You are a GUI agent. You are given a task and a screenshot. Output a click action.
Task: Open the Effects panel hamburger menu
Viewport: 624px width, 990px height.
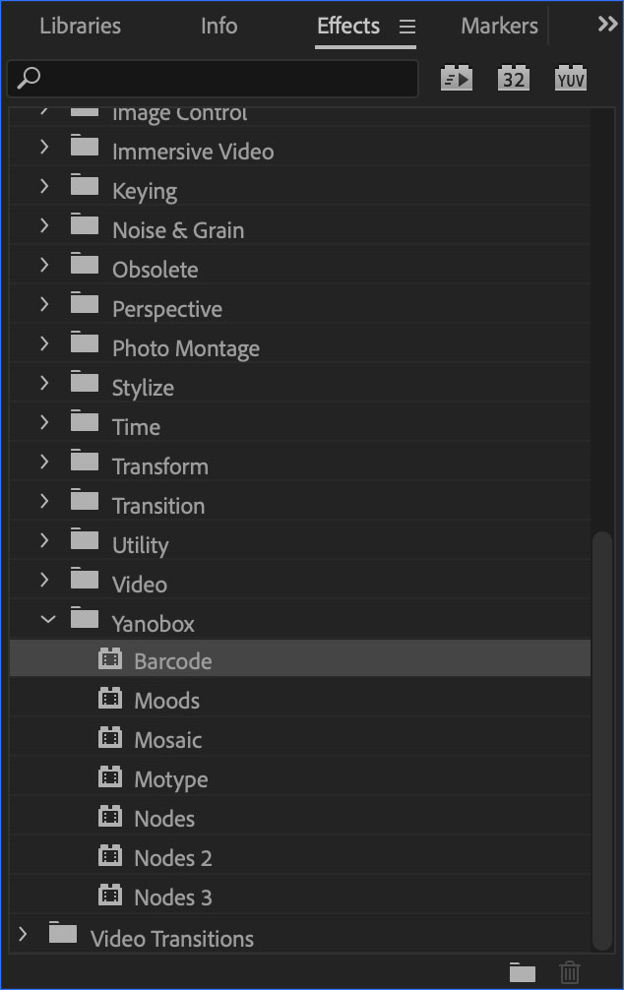pyautogui.click(x=407, y=27)
